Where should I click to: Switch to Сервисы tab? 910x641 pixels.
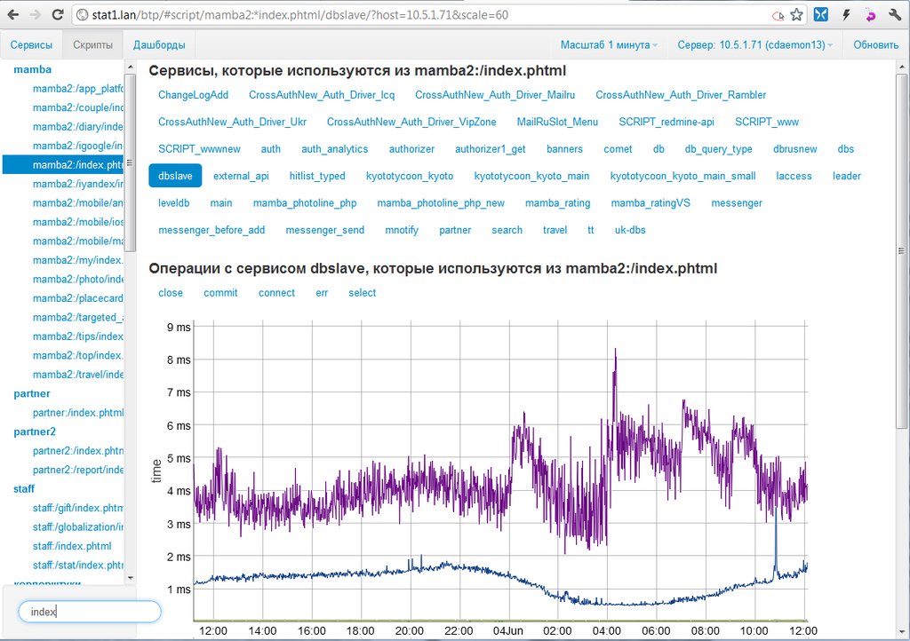point(31,44)
